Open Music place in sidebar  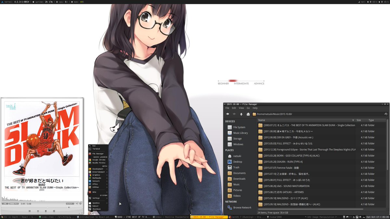pos(237,185)
